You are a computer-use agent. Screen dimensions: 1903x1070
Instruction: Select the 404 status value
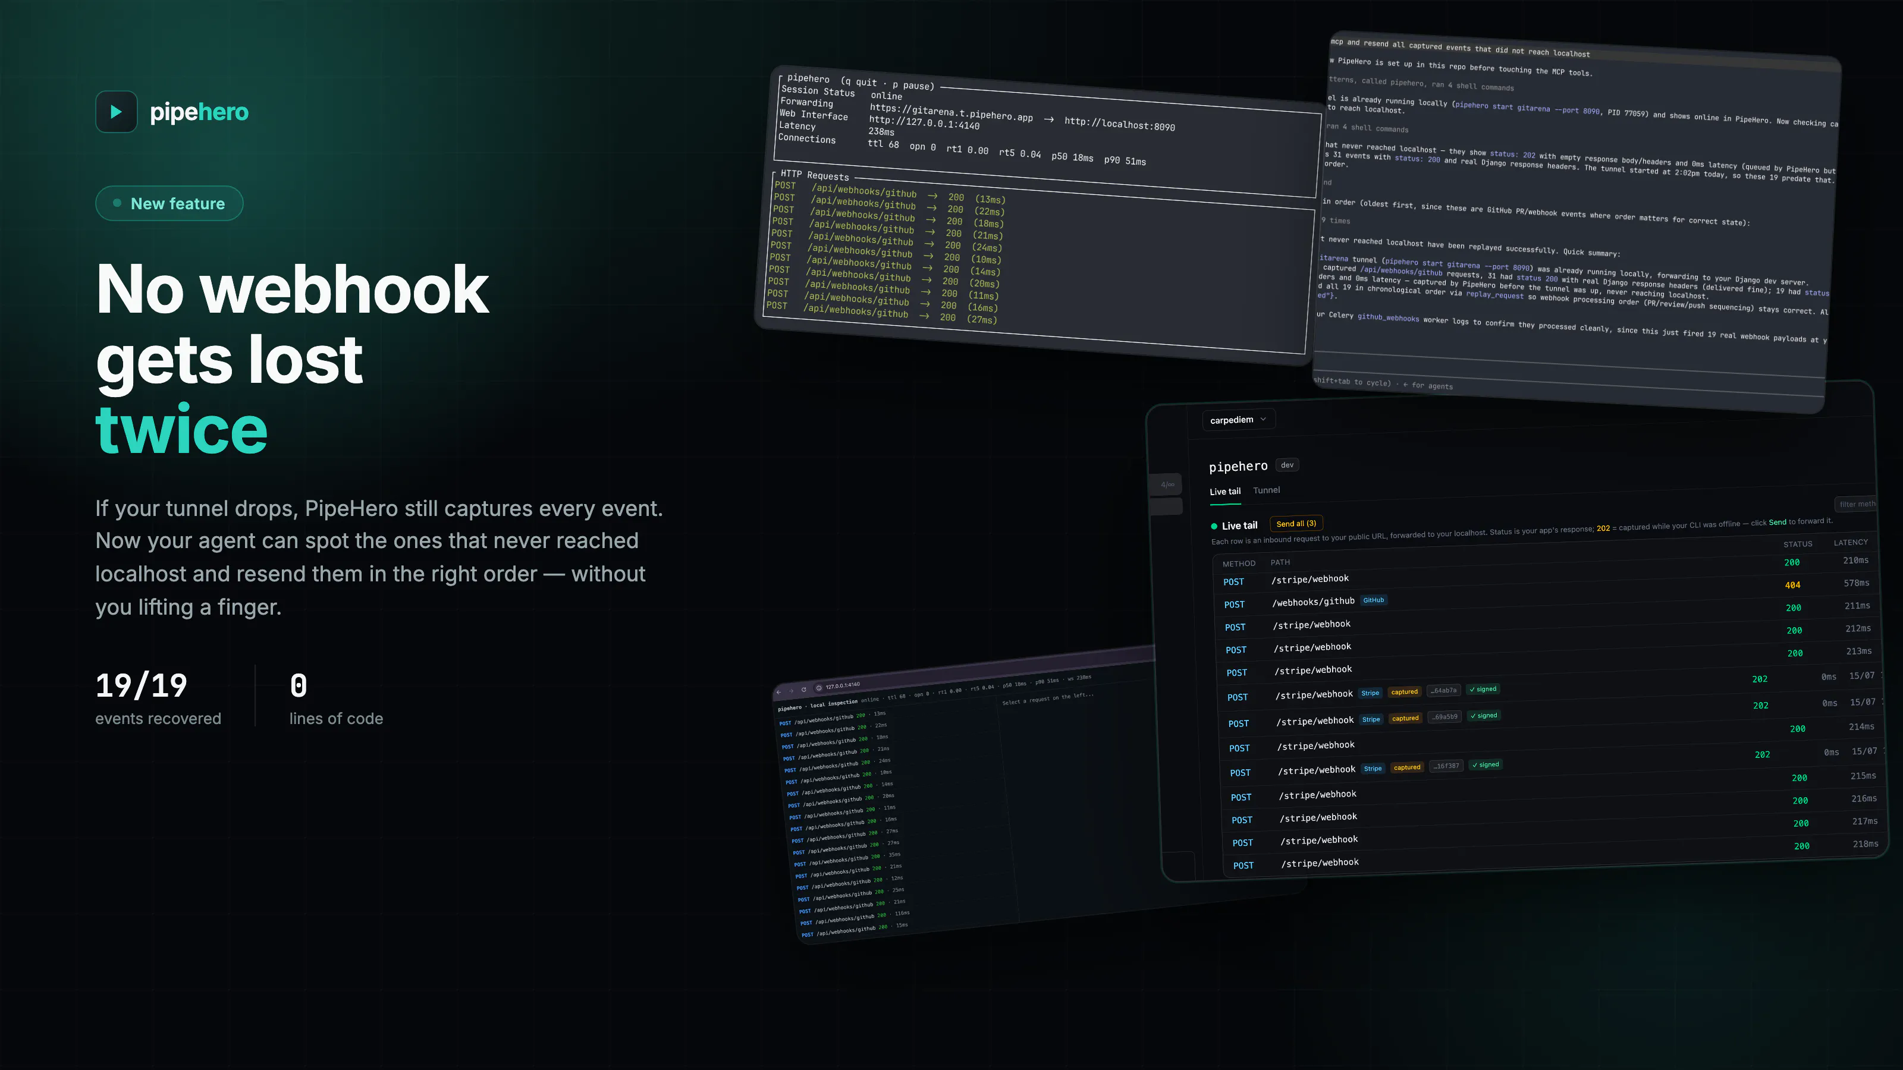coord(1792,585)
